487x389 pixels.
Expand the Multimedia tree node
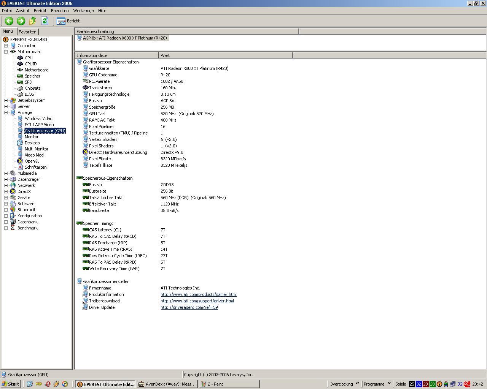[x=6, y=173]
